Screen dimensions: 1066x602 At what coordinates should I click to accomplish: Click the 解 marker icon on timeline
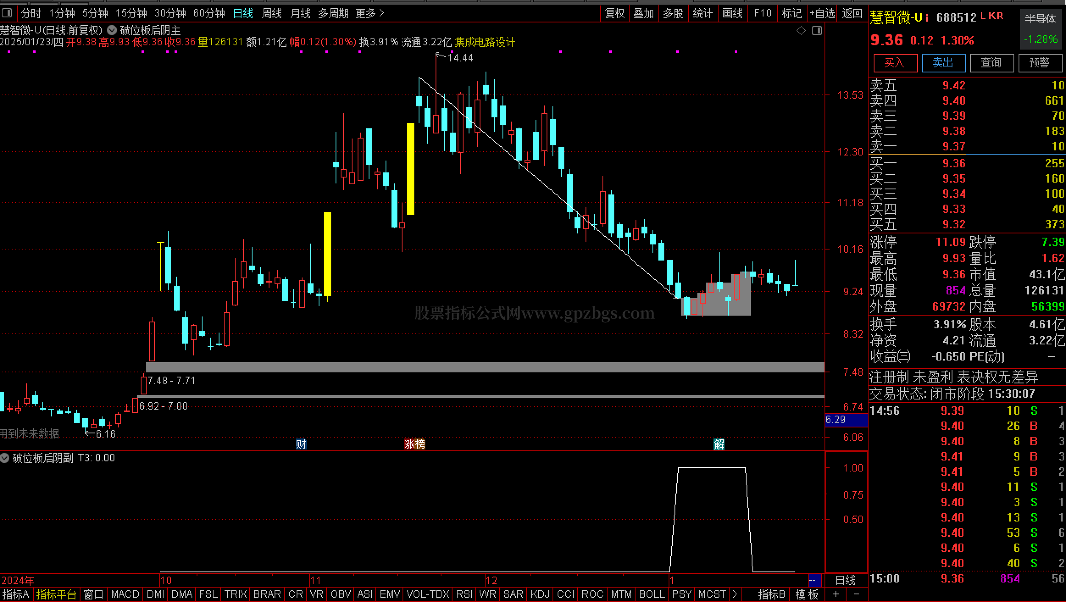[719, 444]
